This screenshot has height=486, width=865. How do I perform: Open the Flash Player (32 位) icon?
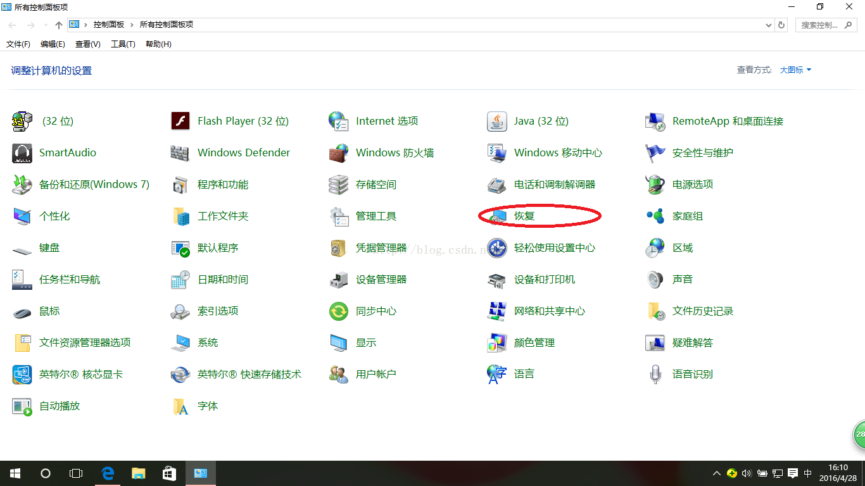point(180,121)
